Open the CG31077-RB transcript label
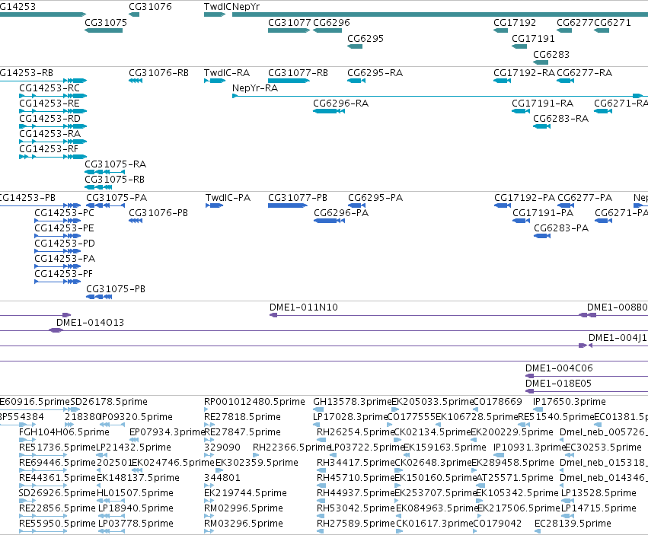Image resolution: width=648 pixels, height=535 pixels. pos(298,73)
